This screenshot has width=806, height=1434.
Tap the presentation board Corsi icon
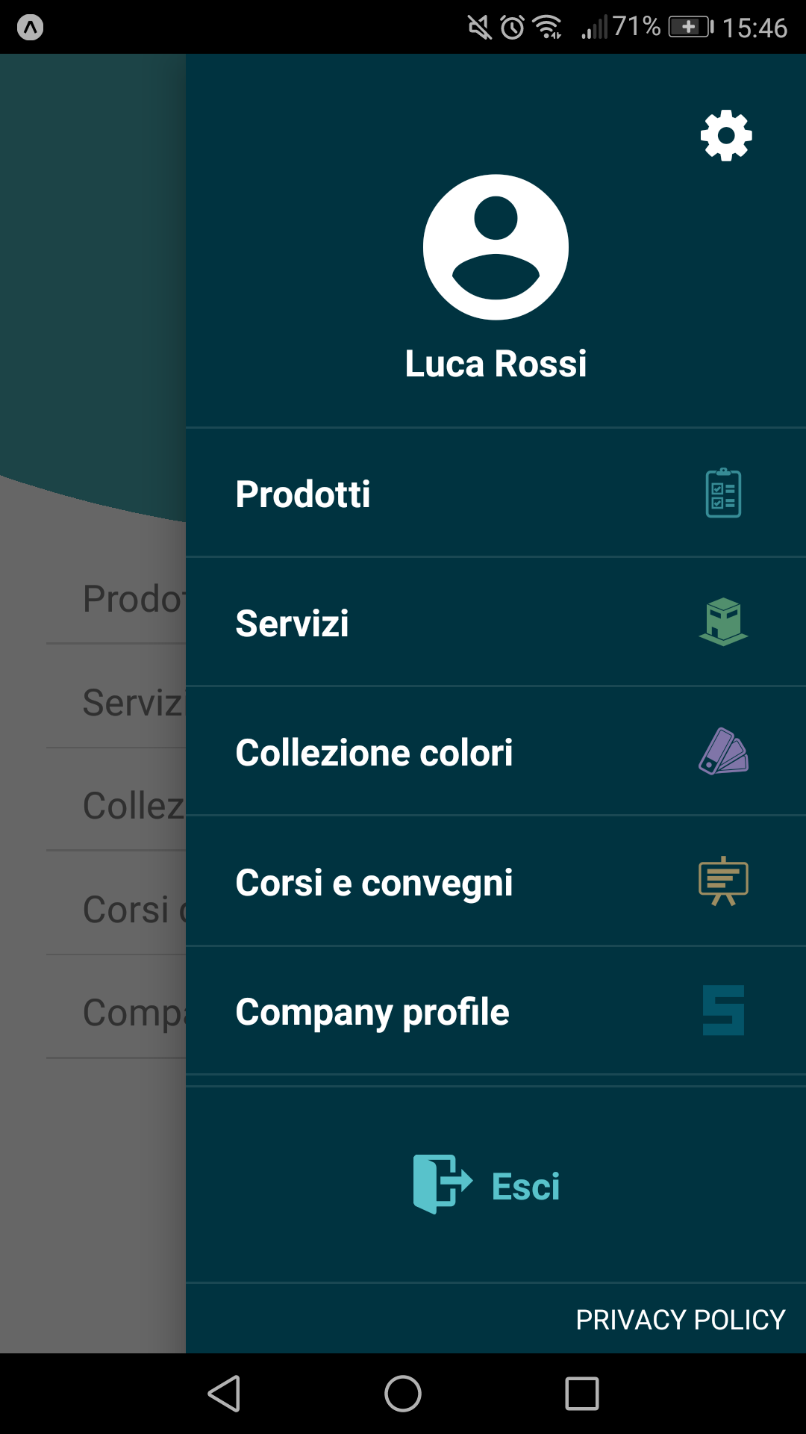coord(723,881)
